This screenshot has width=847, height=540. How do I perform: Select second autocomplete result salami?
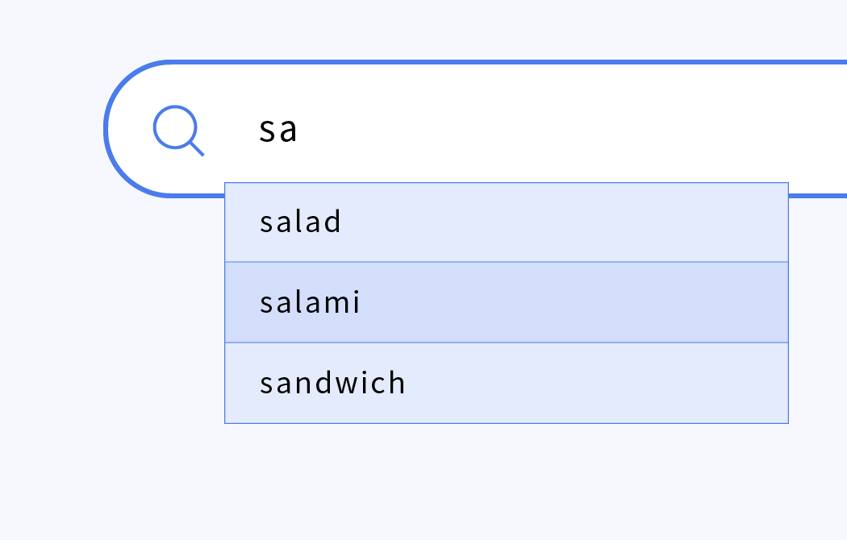click(507, 302)
